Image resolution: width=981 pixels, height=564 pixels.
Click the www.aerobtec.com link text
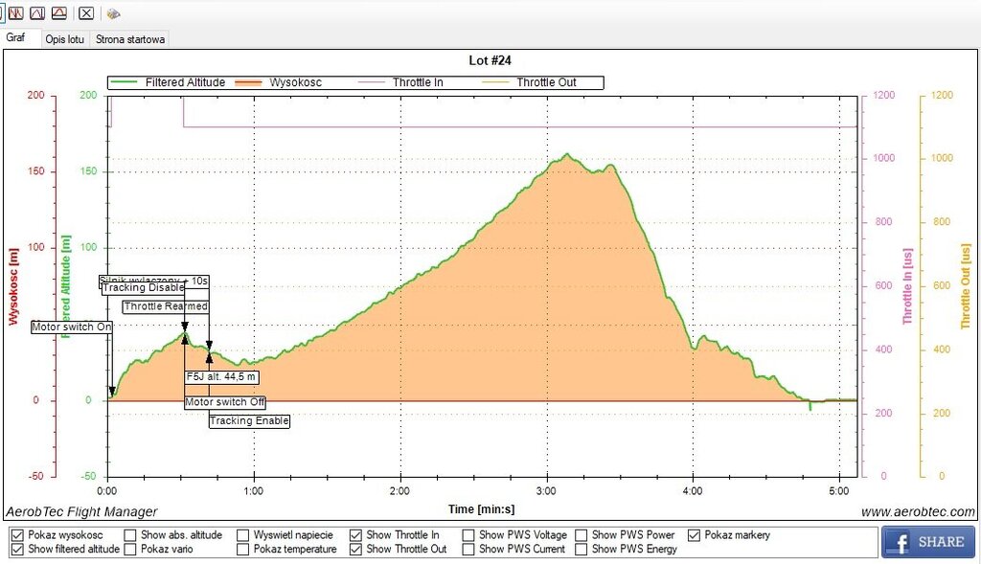point(918,512)
